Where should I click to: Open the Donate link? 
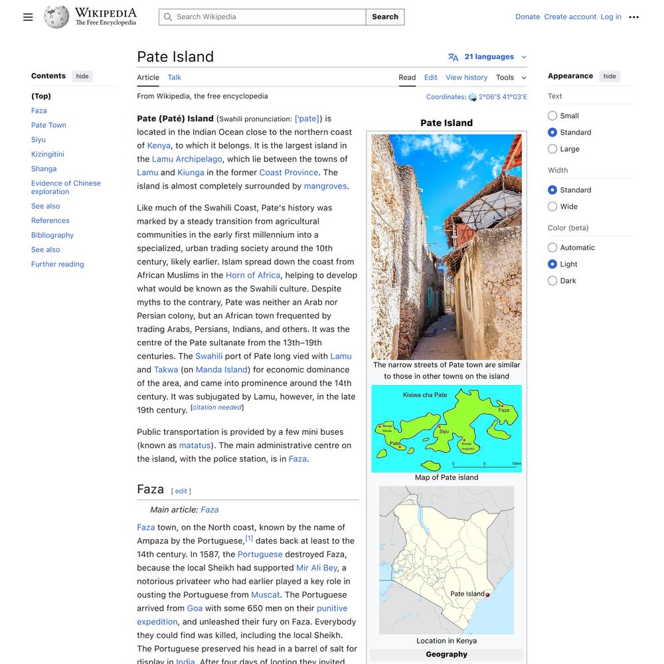point(527,17)
